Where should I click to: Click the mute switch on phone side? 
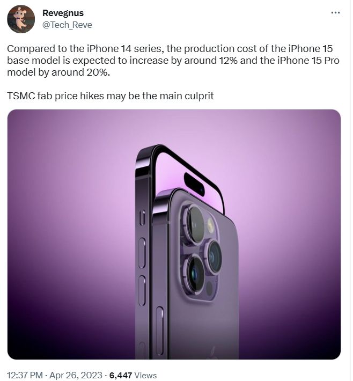click(x=143, y=217)
